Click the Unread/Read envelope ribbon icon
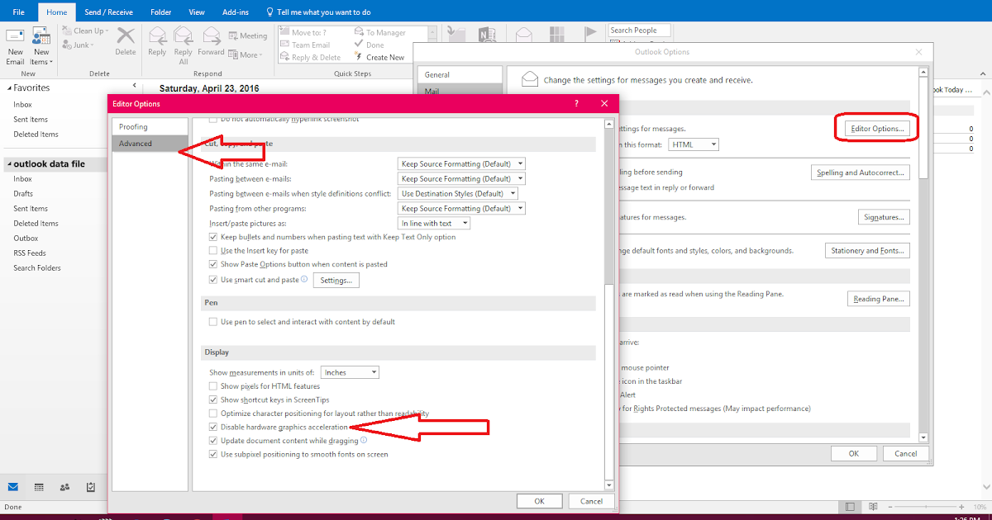 pyautogui.click(x=523, y=35)
